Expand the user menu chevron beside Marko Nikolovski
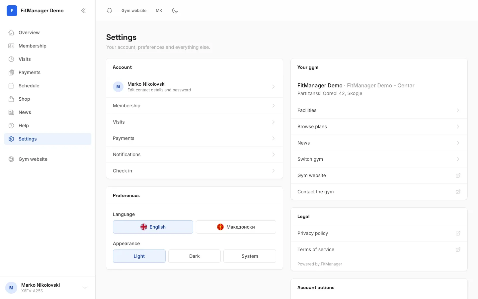 [x=85, y=288]
